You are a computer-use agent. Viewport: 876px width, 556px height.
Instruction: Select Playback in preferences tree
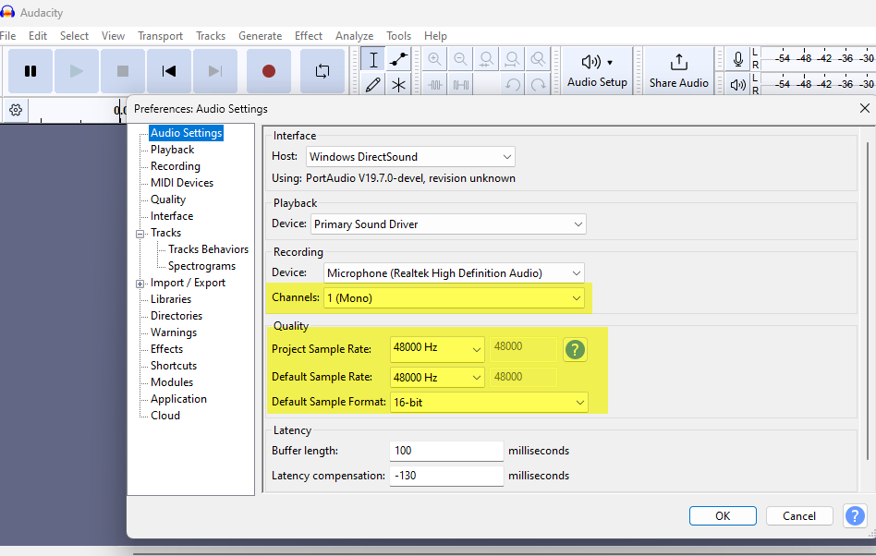[172, 150]
